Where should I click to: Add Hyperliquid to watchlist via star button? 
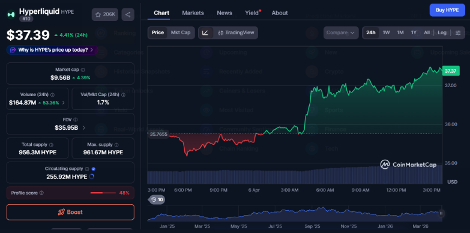[x=105, y=14]
